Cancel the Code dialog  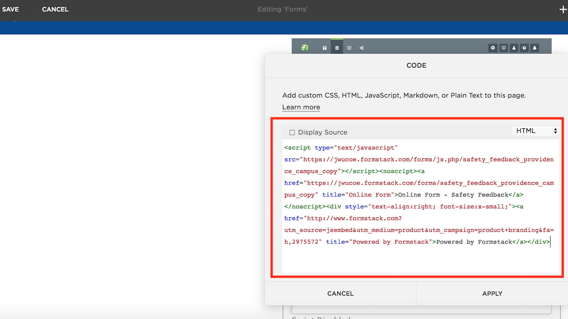pyautogui.click(x=340, y=293)
